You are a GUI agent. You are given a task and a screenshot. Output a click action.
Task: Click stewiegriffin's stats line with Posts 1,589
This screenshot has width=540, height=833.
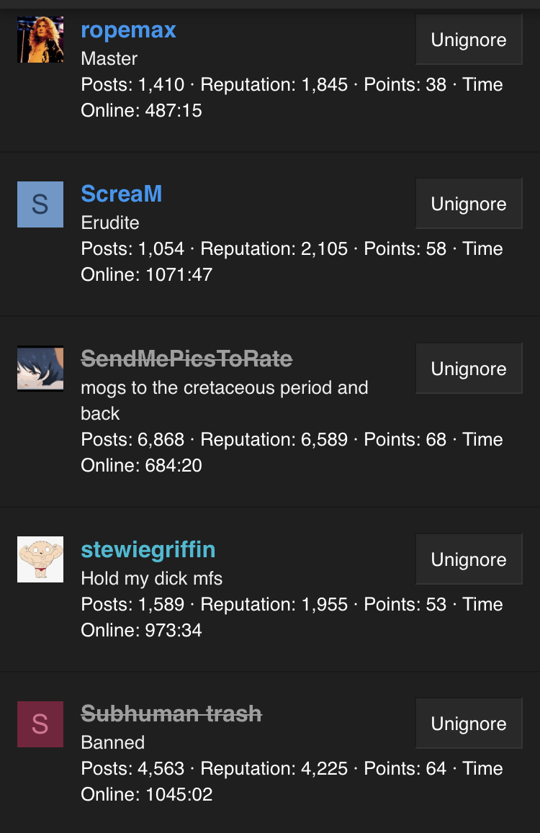[x=292, y=617]
